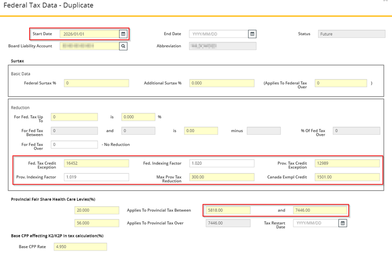Click the Additional Surtax % field
Viewport: 392px width, 254px height.
222,83
